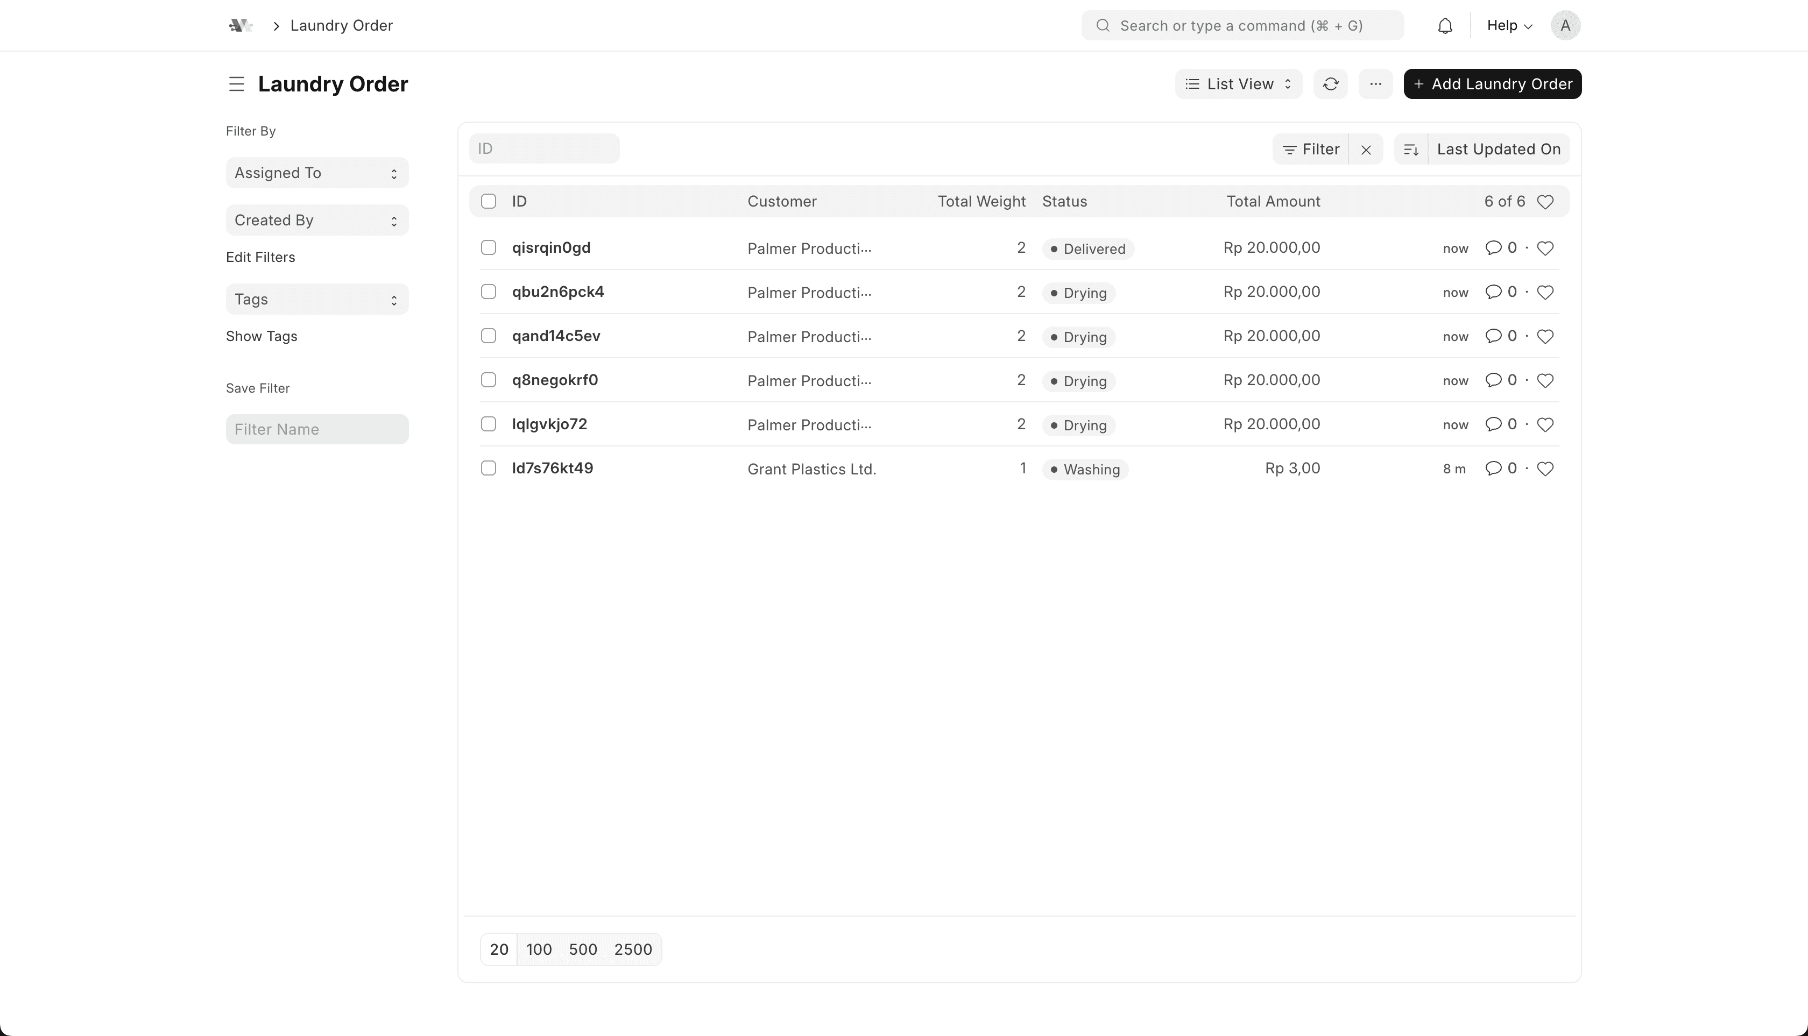This screenshot has height=1036, width=1808.
Task: Click Edit Filters link
Action: (260, 257)
